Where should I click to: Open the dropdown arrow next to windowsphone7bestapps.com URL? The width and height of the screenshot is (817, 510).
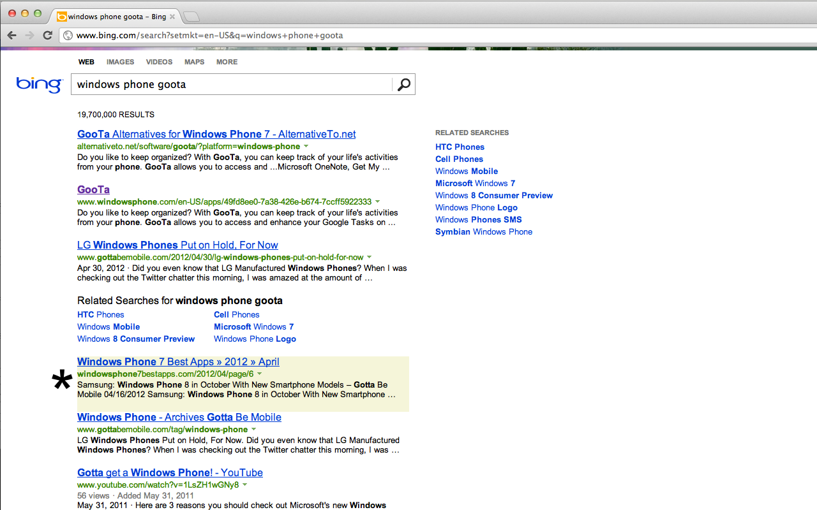pyautogui.click(x=259, y=374)
